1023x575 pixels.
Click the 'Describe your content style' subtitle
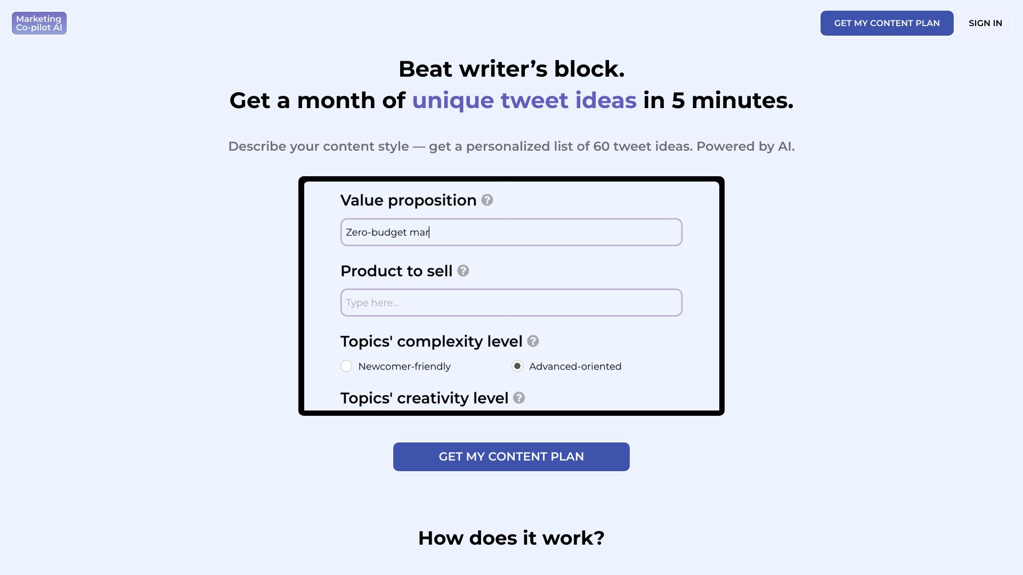coord(511,146)
